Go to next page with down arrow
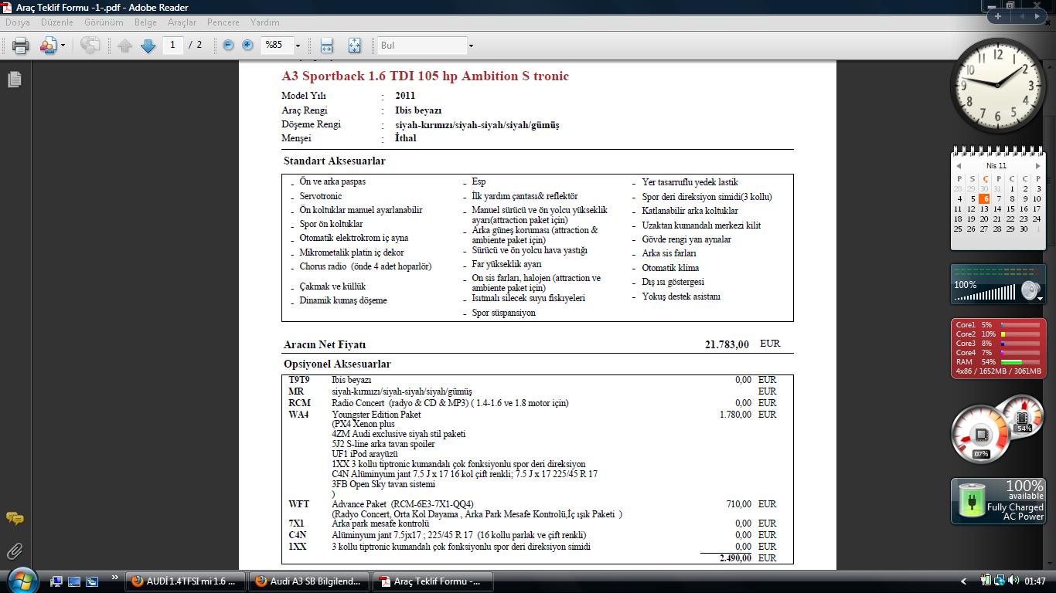 tap(148, 46)
